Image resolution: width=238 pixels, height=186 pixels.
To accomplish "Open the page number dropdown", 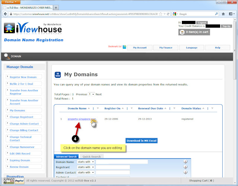I will (91, 94).
